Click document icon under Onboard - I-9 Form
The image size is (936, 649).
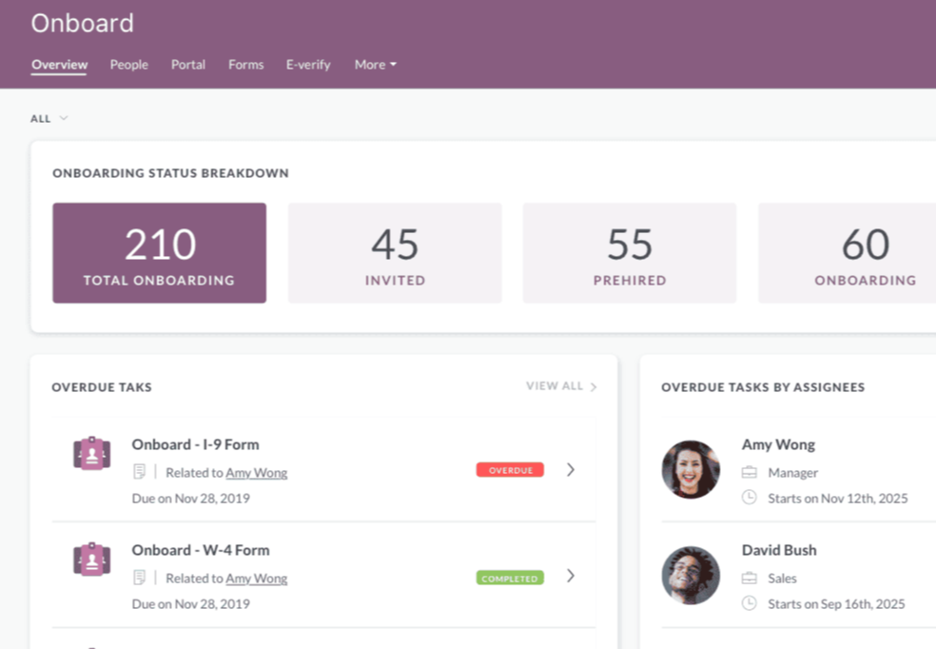[x=140, y=472]
